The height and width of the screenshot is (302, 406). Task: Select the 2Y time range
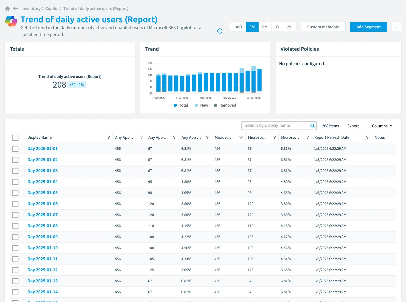pos(289,27)
